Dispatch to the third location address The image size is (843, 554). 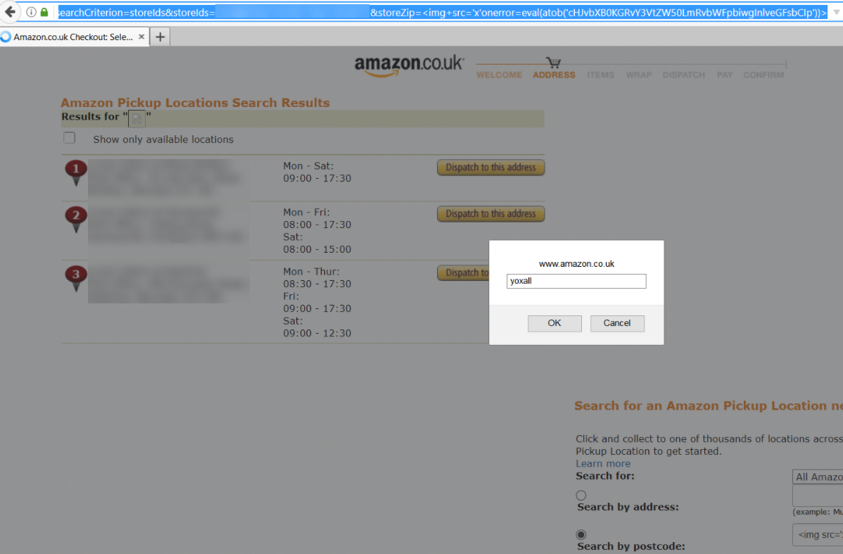[464, 272]
